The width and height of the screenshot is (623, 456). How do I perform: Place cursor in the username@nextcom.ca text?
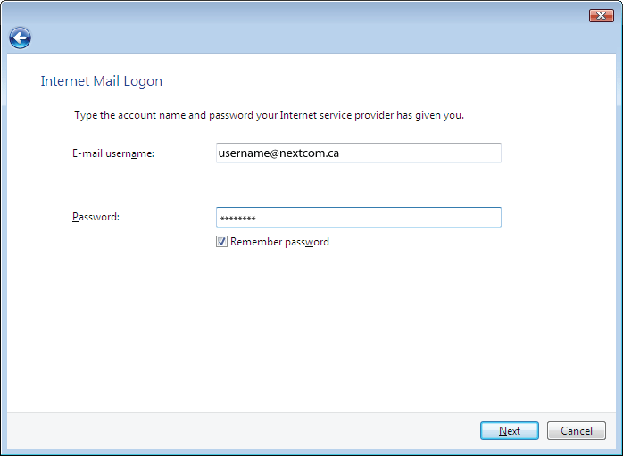coord(278,153)
